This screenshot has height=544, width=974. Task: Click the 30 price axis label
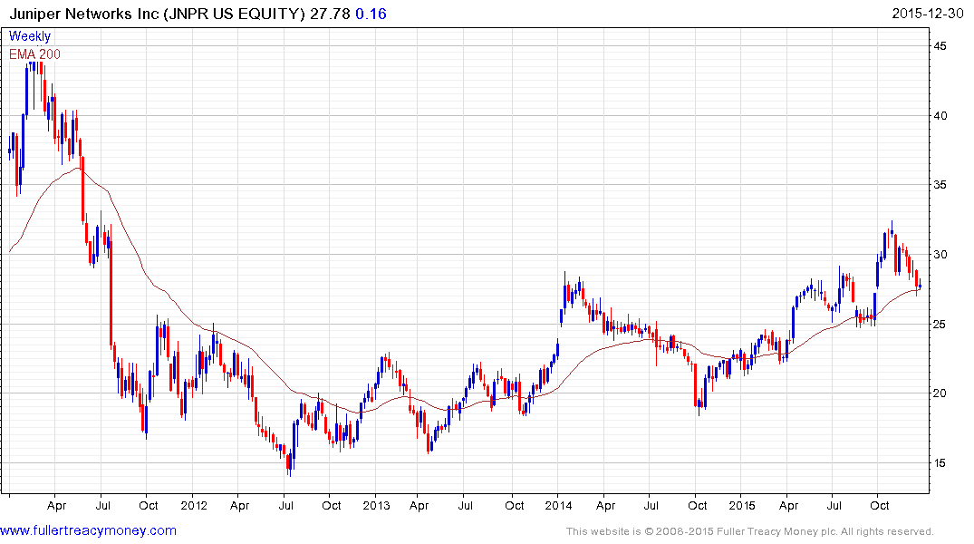[x=940, y=254]
